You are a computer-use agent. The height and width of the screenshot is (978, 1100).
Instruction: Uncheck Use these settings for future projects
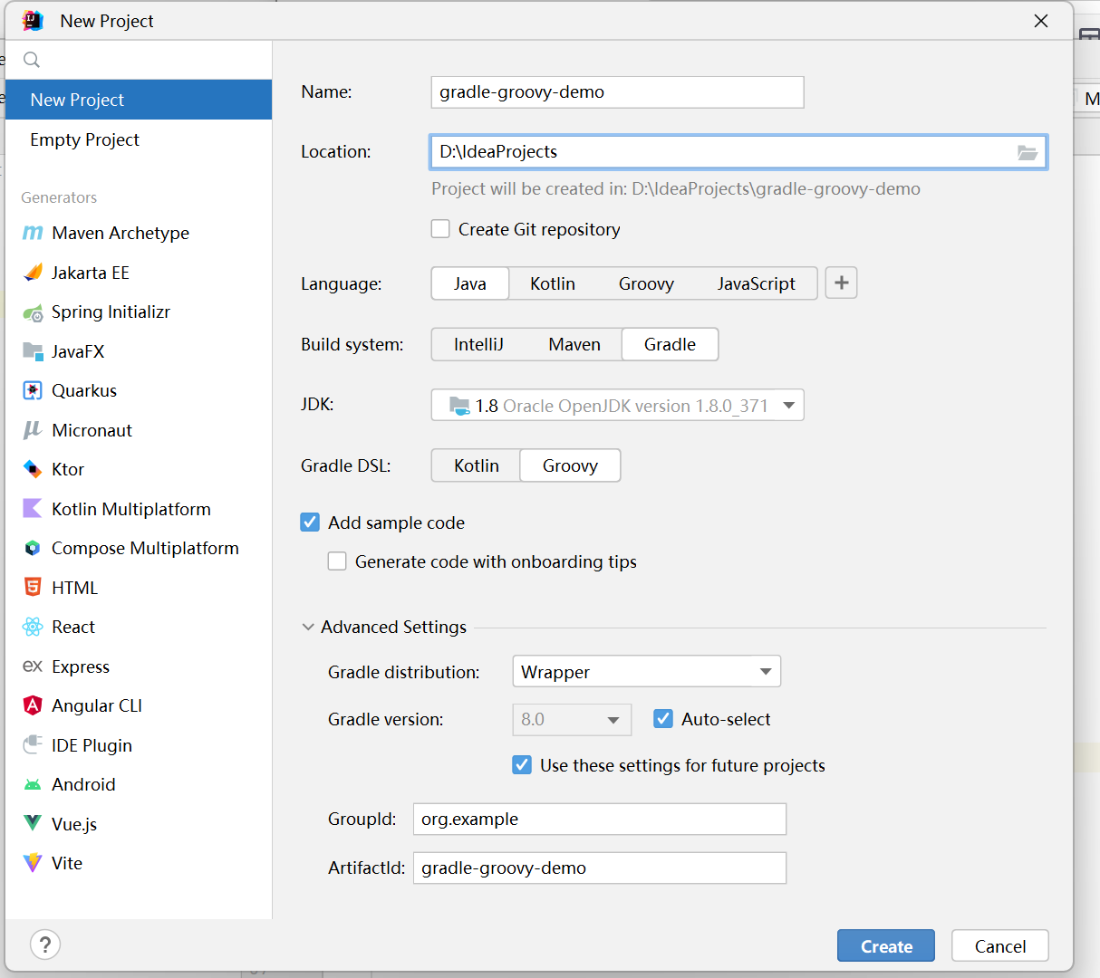coord(522,765)
